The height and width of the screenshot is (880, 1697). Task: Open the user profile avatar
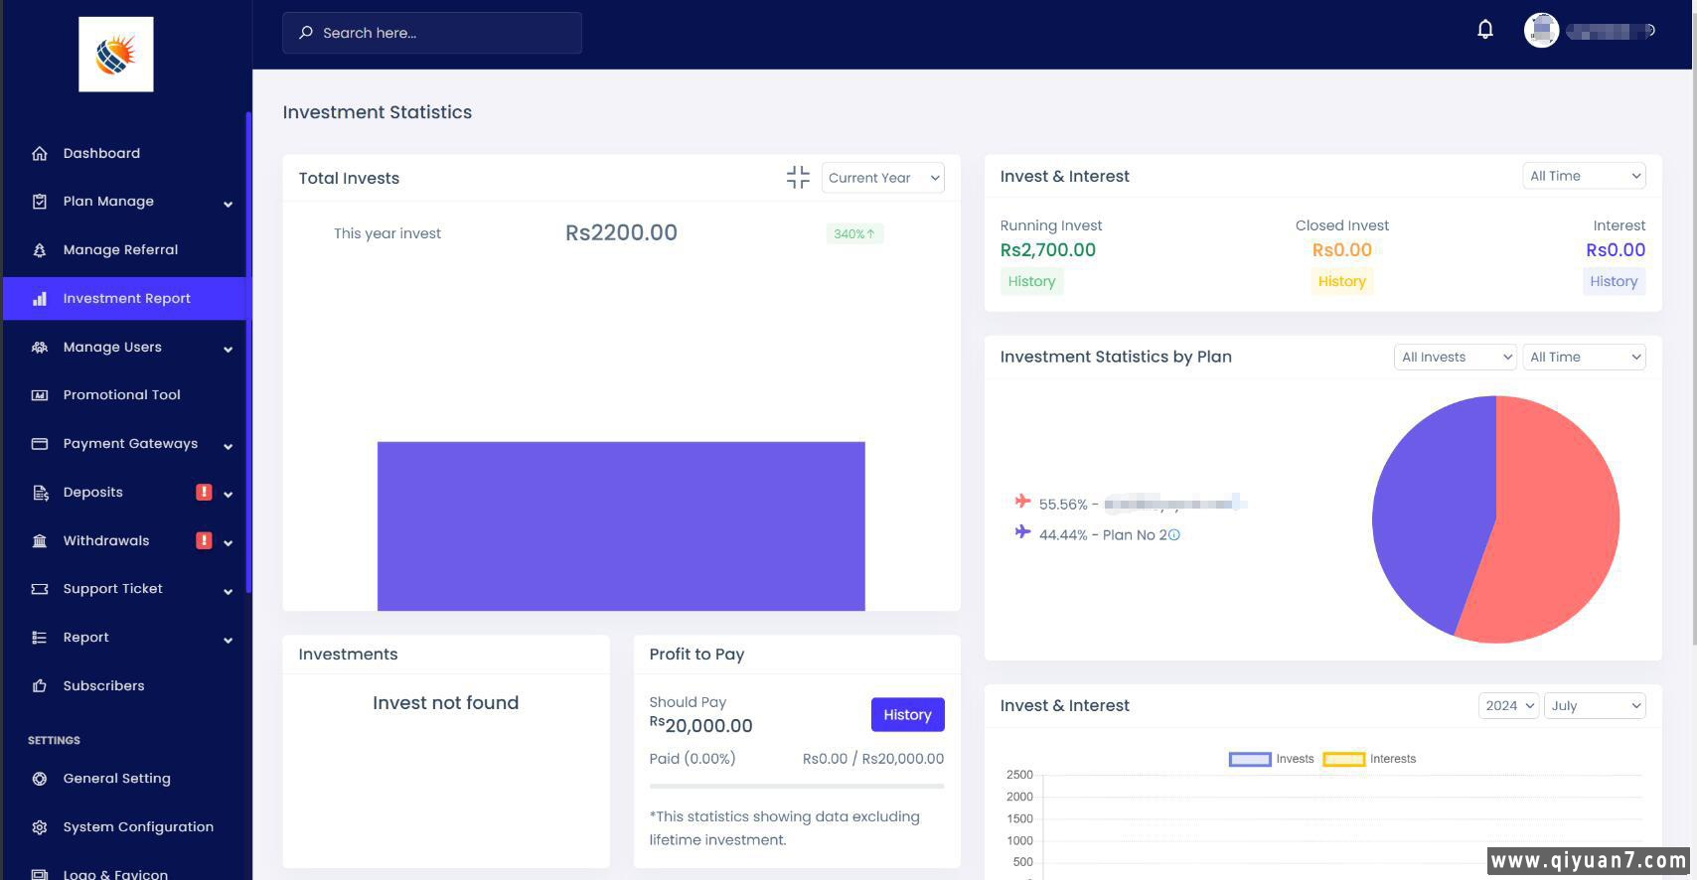tap(1541, 31)
